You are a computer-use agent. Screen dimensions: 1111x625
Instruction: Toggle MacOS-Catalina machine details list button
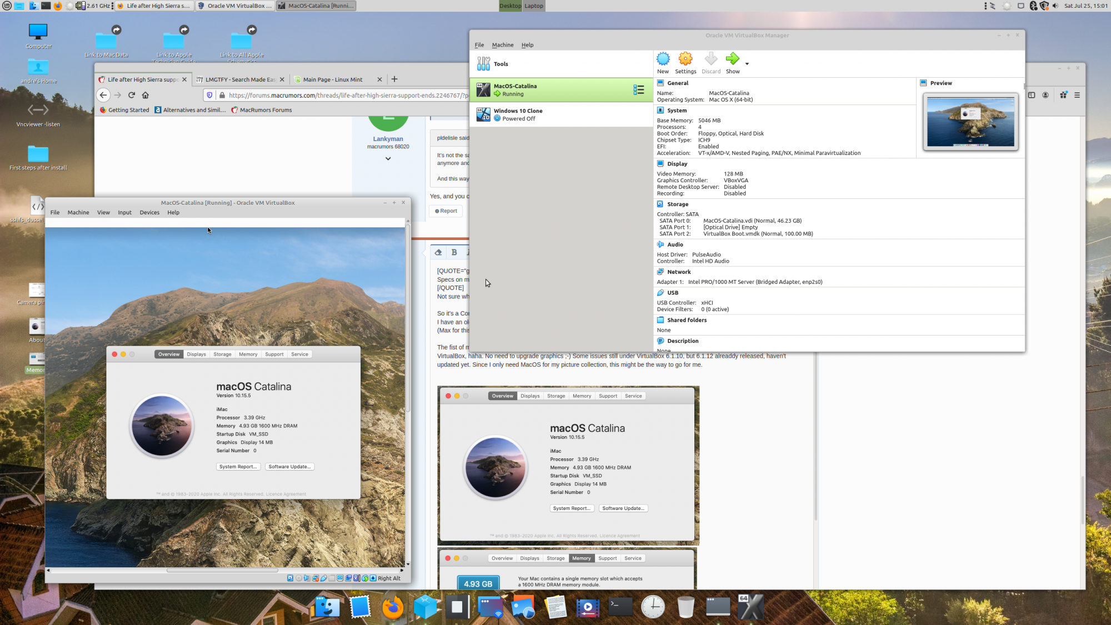click(638, 89)
